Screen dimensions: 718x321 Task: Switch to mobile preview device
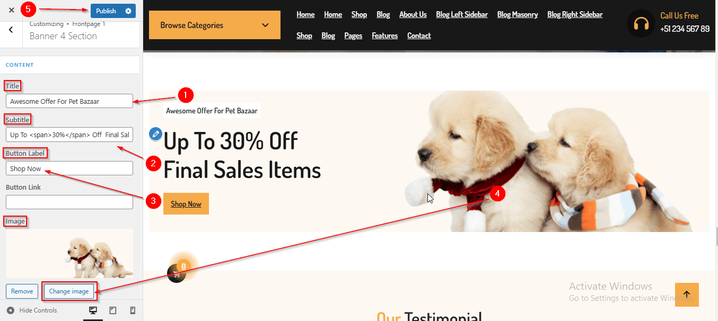click(133, 310)
